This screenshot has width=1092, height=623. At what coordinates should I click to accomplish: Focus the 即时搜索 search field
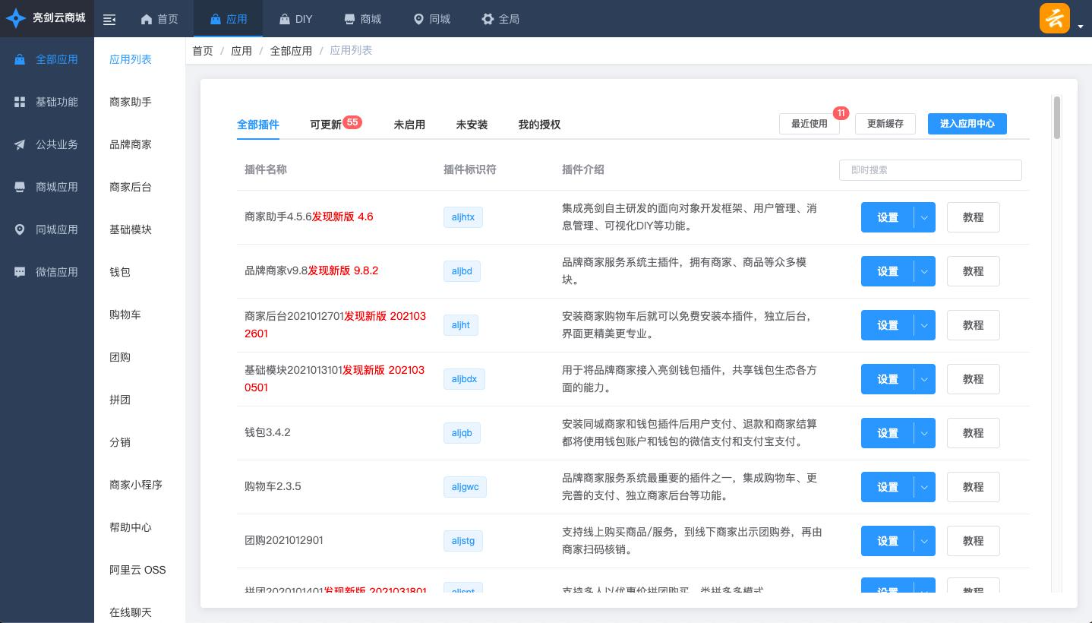[930, 170]
